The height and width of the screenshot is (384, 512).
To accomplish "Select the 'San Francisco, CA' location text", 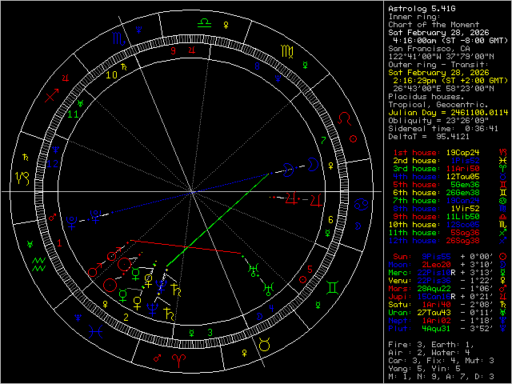I will pyautogui.click(x=429, y=49).
